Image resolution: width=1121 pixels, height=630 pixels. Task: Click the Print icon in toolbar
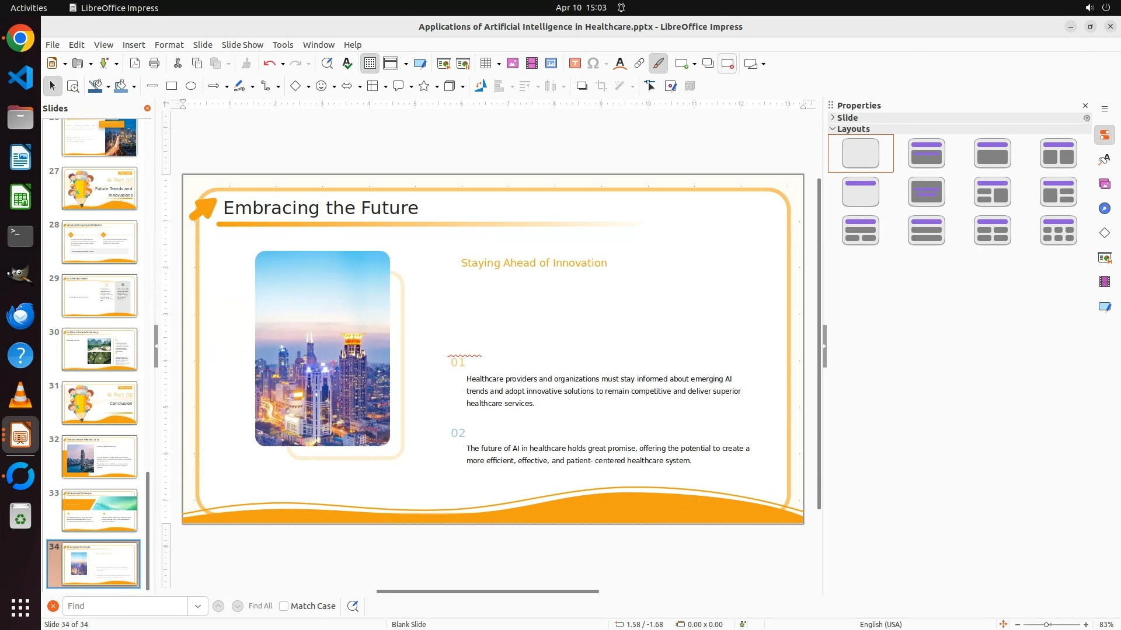[154, 64]
